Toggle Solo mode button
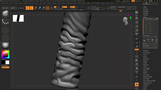161x90 pixels. pos(137,84)
